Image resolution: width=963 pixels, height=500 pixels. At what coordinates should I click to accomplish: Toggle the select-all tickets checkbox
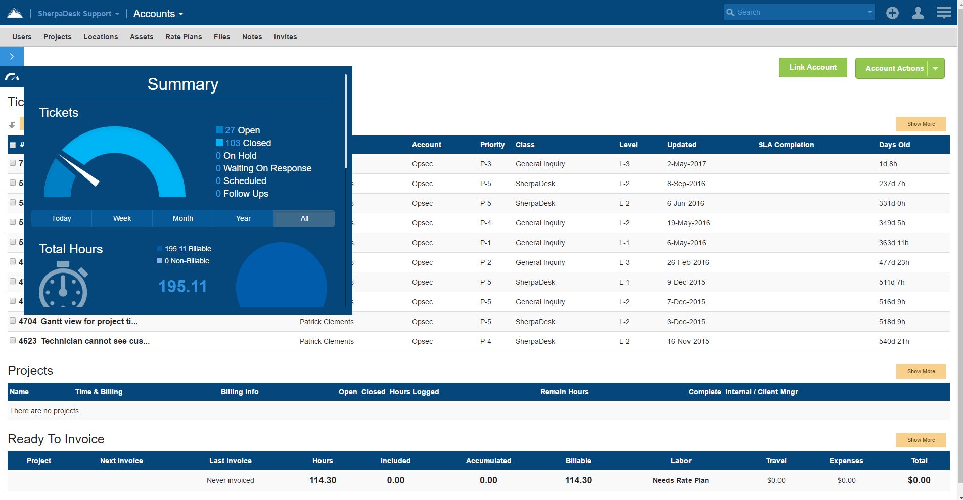(x=13, y=145)
